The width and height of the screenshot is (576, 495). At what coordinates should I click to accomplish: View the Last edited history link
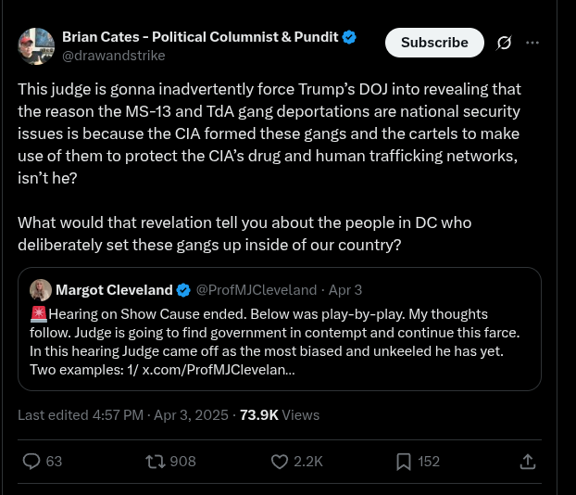click(x=80, y=415)
